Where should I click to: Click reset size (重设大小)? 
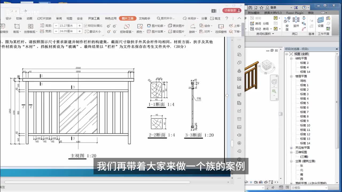tap(93, 31)
